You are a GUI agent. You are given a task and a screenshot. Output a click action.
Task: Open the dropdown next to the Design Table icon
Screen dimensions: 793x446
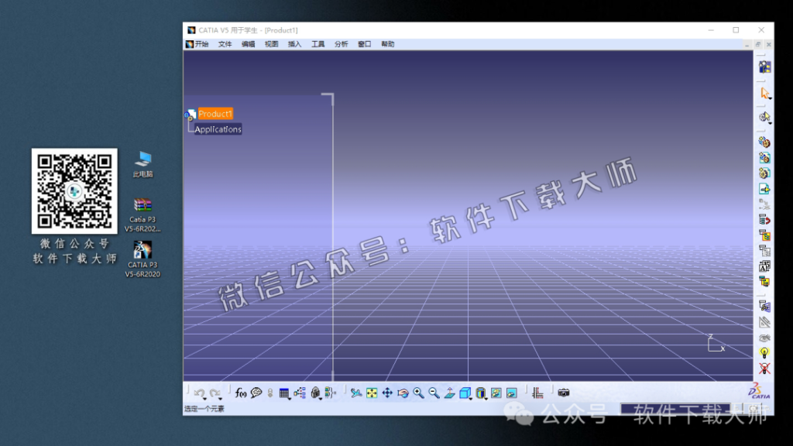[x=289, y=398]
